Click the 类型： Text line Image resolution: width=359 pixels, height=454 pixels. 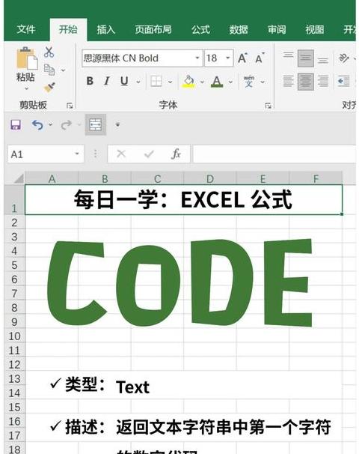pyautogui.click(x=99, y=385)
